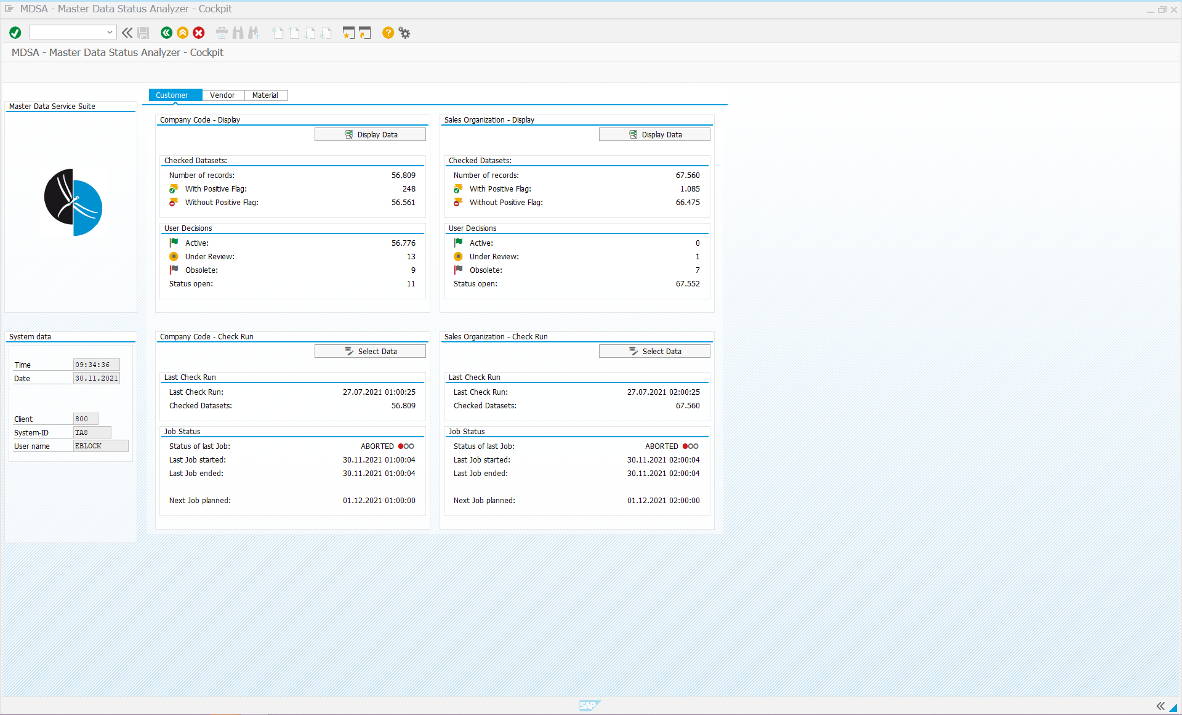Click Sales Organization last check run 27.07.2021 02:00:25
This screenshot has height=715, width=1182.
point(664,392)
